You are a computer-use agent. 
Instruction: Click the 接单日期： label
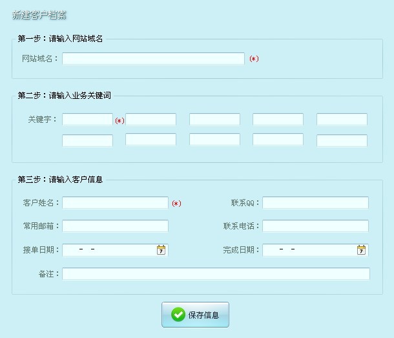click(41, 250)
